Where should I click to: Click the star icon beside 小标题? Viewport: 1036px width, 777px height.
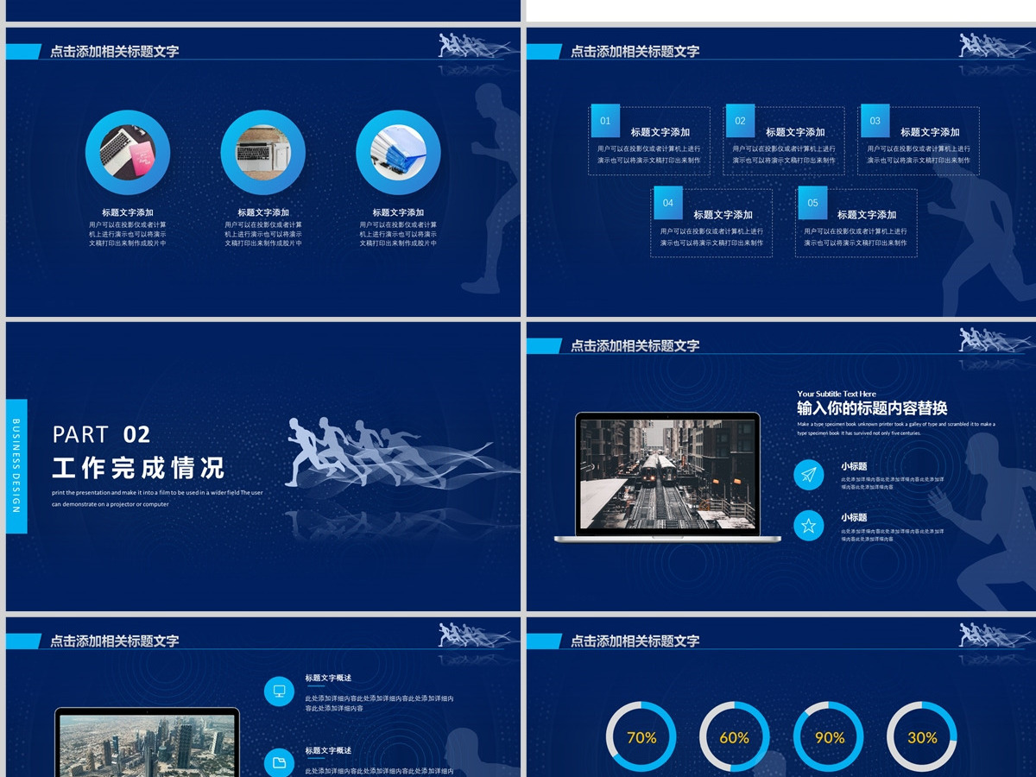coord(809,525)
